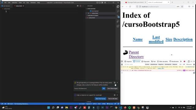Image resolution: width=196 pixels, height=110 pixels.
Task: Open a new Firefox tab
Action: tap(172, 2)
